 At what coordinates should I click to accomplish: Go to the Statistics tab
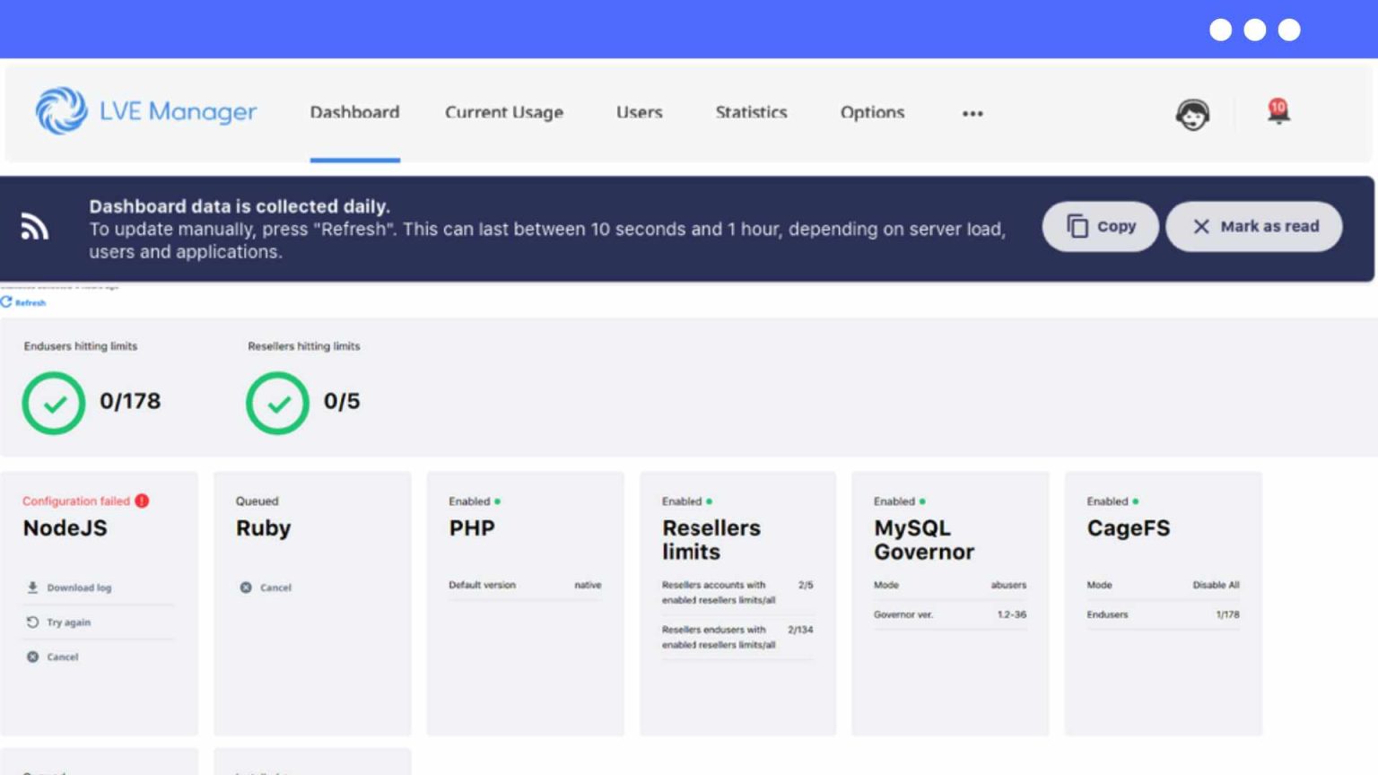pyautogui.click(x=751, y=112)
